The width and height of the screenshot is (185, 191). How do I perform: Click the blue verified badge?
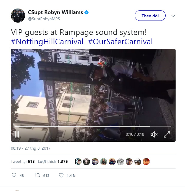coord(87,13)
